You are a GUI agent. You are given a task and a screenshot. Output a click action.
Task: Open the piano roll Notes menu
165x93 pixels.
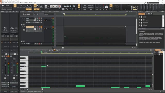[30, 50]
